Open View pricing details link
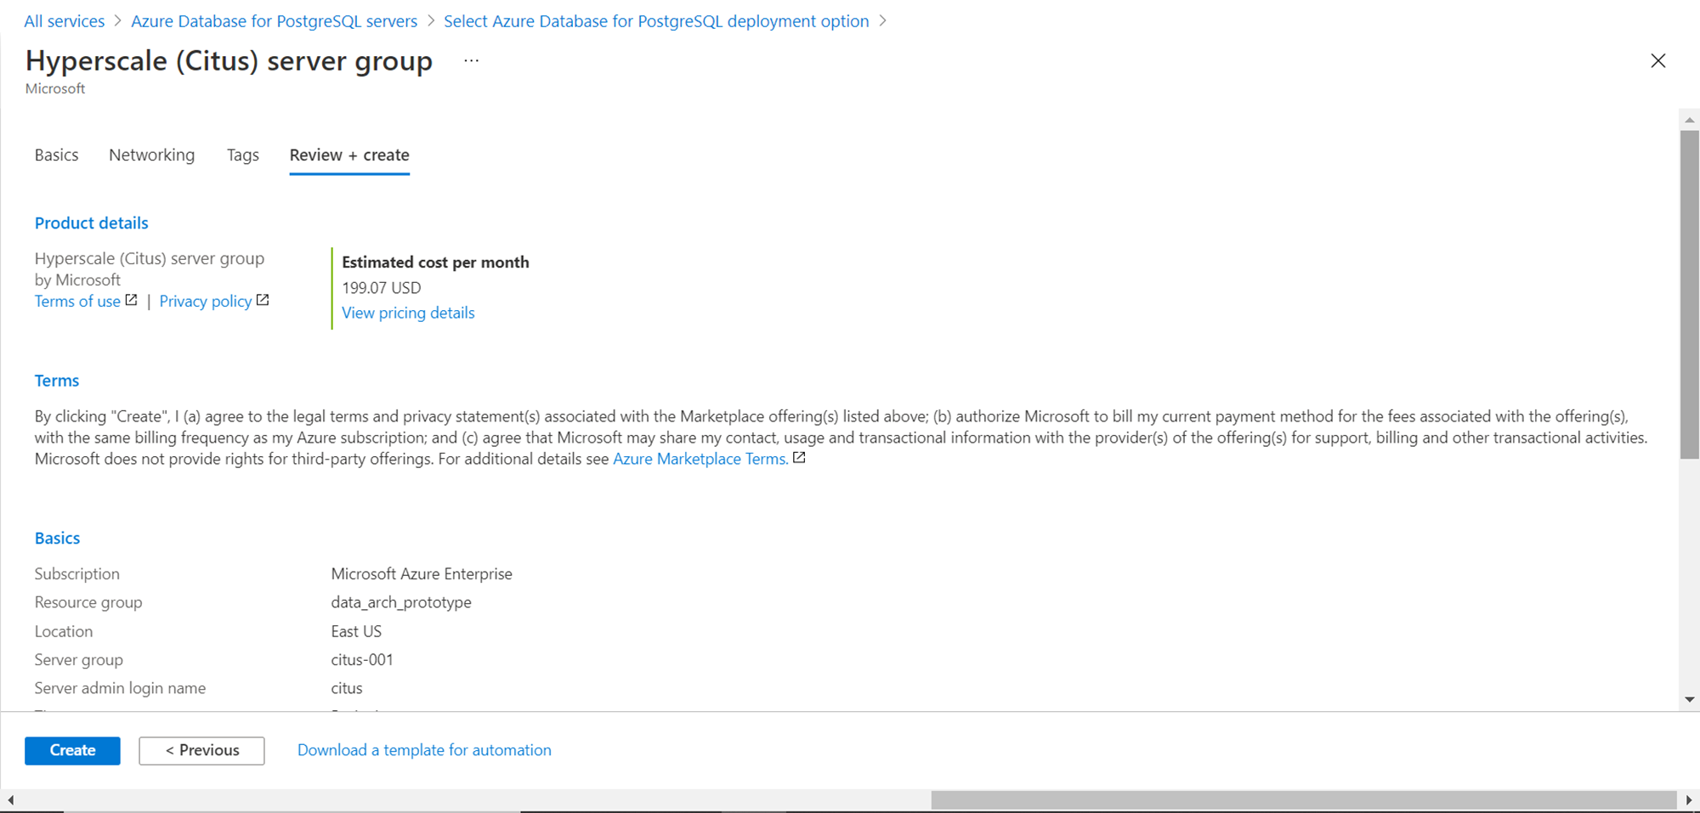The width and height of the screenshot is (1700, 813). coord(408,313)
